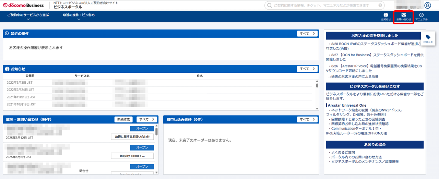Click the お知らせ list scrollbar
This screenshot has height=179, width=439.
click(x=317, y=85)
